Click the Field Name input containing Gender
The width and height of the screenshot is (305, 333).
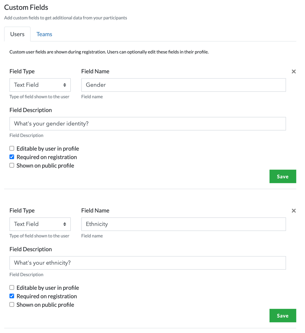(x=183, y=85)
